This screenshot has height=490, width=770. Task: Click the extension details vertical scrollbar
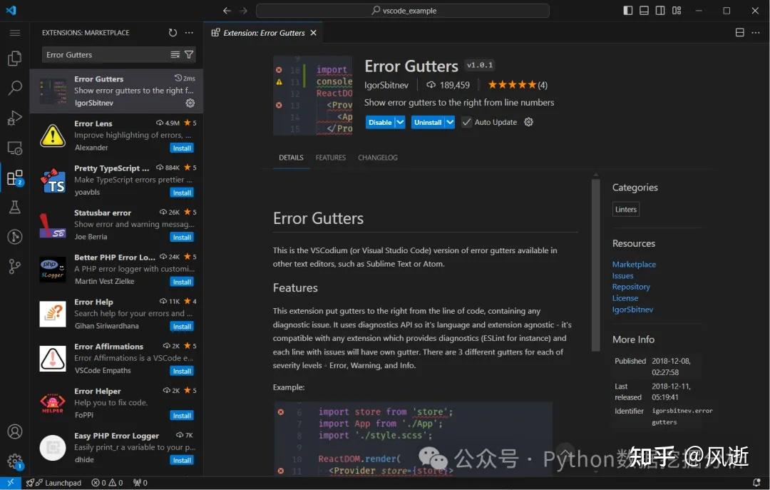(595, 264)
